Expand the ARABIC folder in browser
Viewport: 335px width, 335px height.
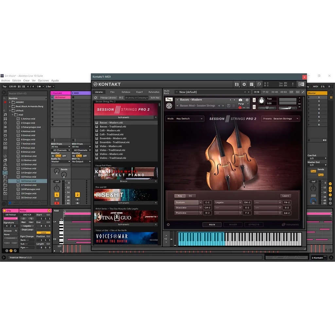click(9, 102)
